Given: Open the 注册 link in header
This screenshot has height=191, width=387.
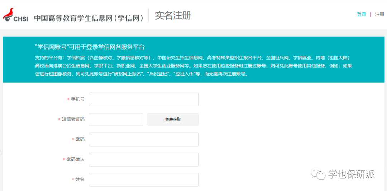Looking at the screenshot, I should click(379, 14).
